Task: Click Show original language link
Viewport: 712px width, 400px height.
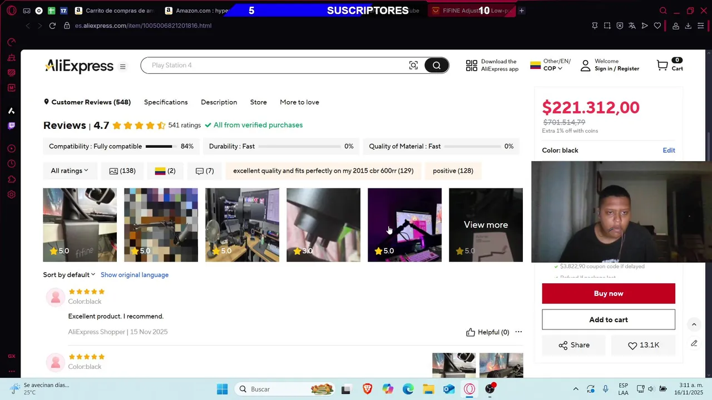Action: point(135,274)
